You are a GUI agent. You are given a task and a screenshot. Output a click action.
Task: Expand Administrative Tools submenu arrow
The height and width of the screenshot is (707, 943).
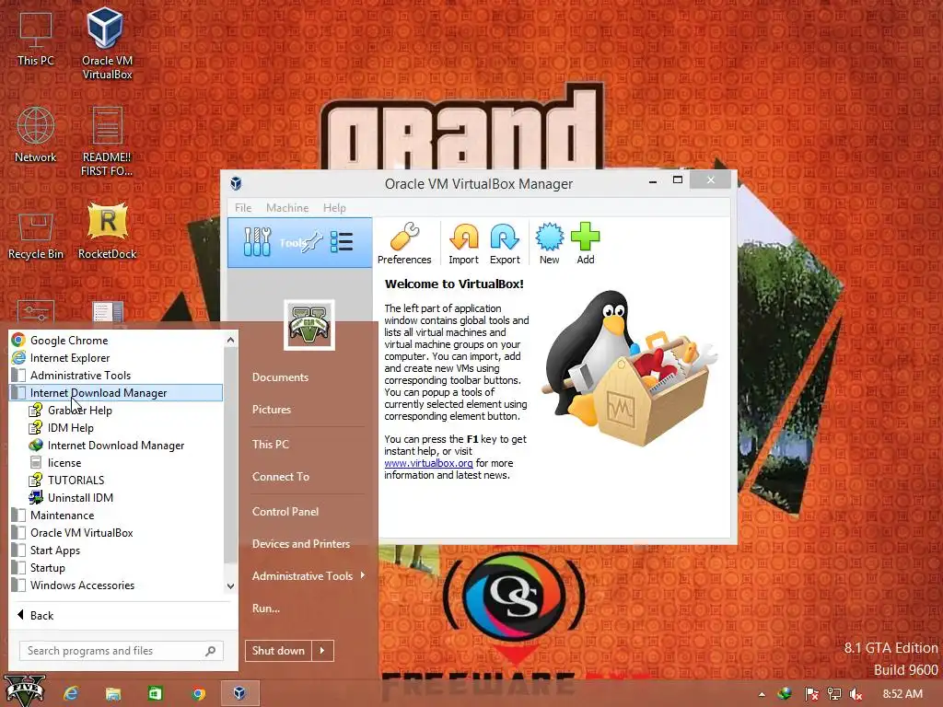click(362, 575)
